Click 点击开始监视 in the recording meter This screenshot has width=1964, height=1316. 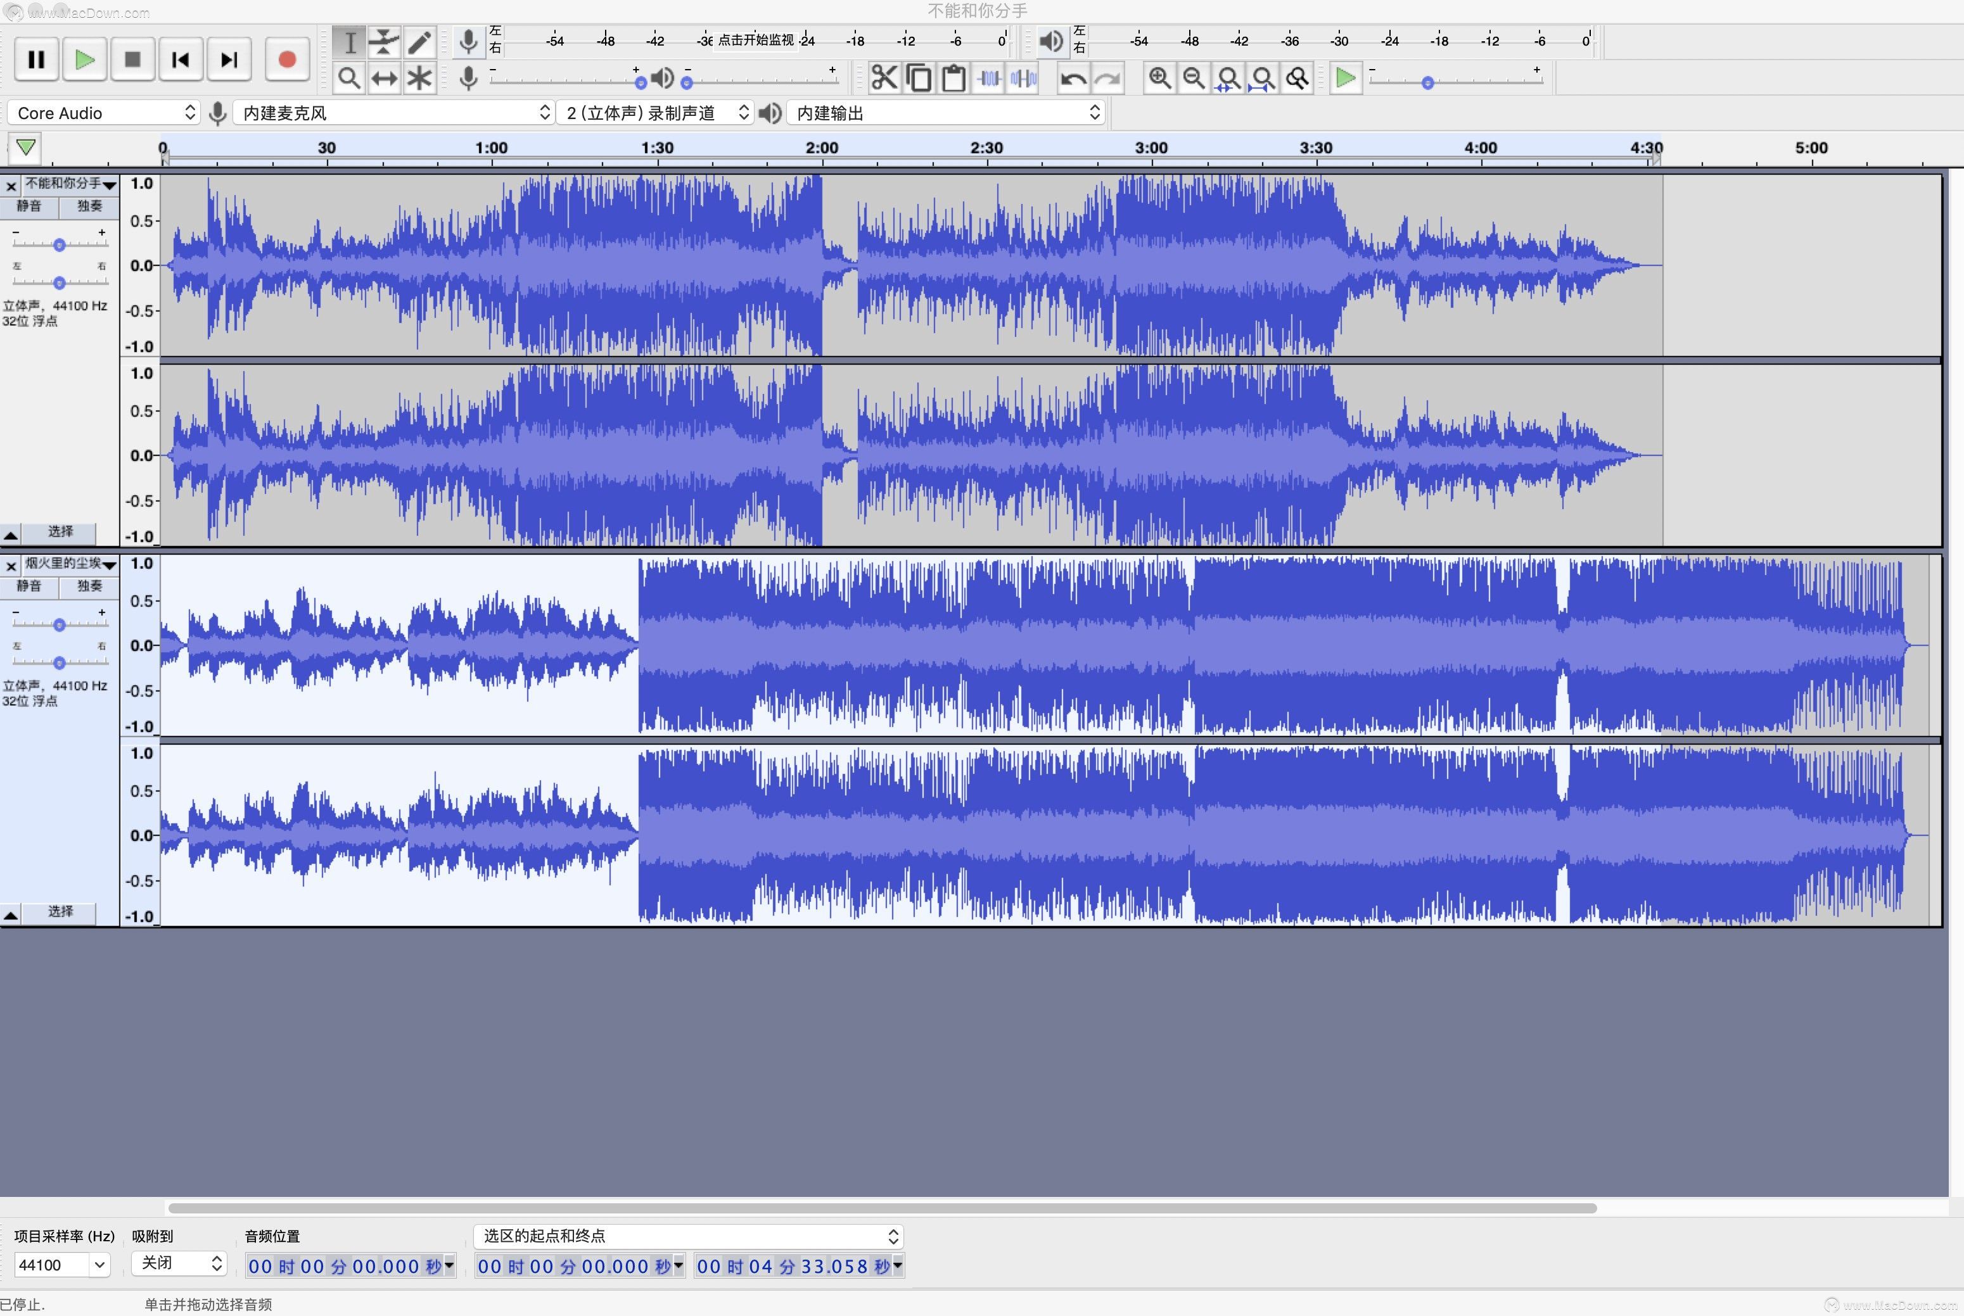point(756,39)
